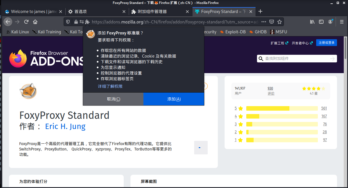348x188 pixels.
Task: Switch to the 首选项 tab
Action: 97,12
